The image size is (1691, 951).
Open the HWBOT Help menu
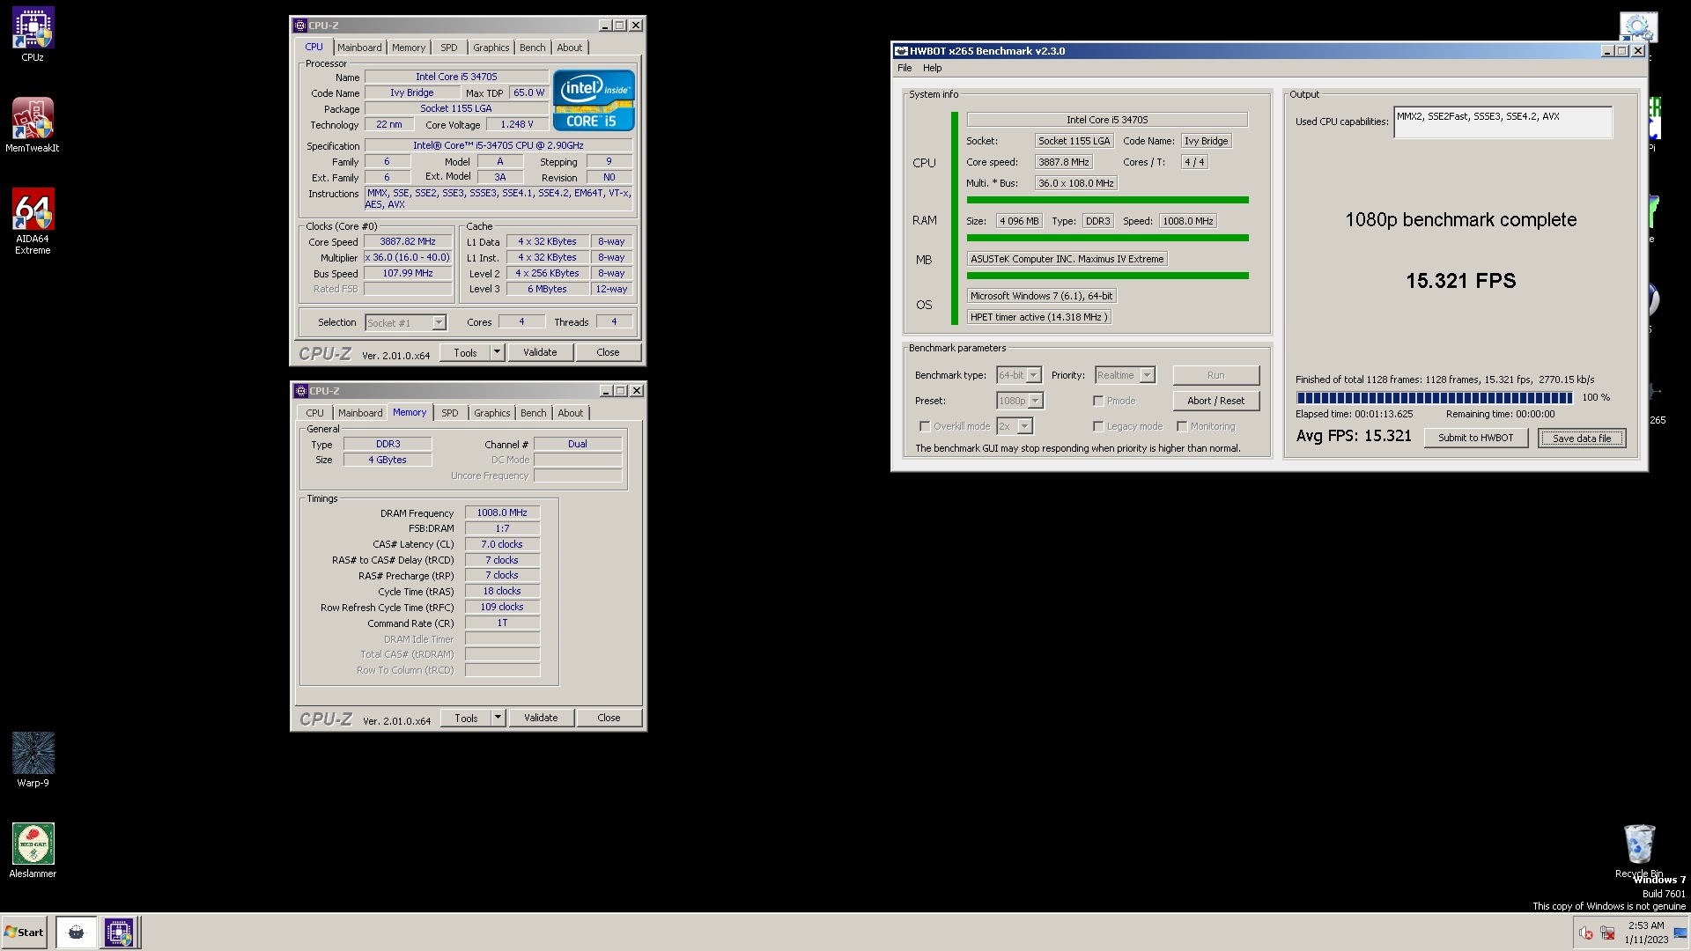click(x=932, y=68)
